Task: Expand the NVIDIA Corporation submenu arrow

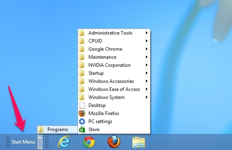Action: click(147, 65)
